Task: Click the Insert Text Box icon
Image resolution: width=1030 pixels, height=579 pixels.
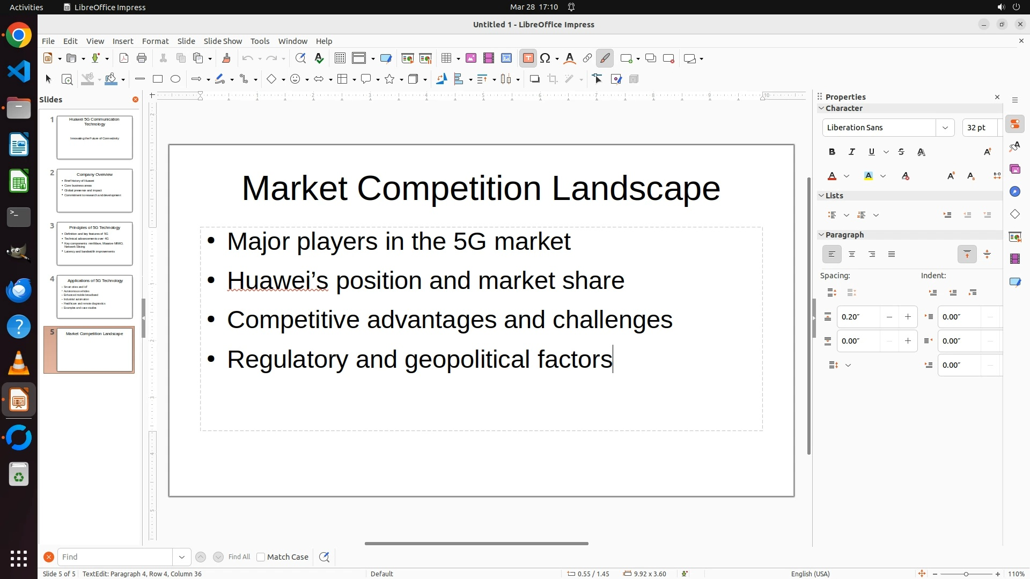Action: point(528,58)
